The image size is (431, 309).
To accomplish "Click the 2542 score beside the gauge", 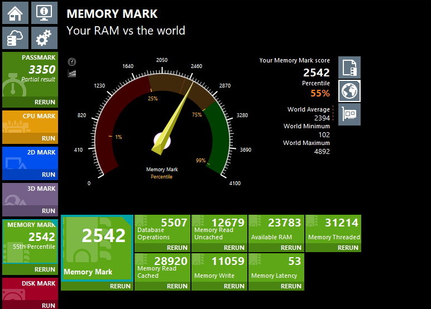I will pos(317,73).
